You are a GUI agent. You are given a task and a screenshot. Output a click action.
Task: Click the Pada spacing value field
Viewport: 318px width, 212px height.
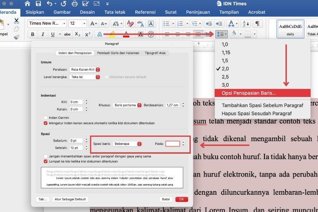point(172,144)
